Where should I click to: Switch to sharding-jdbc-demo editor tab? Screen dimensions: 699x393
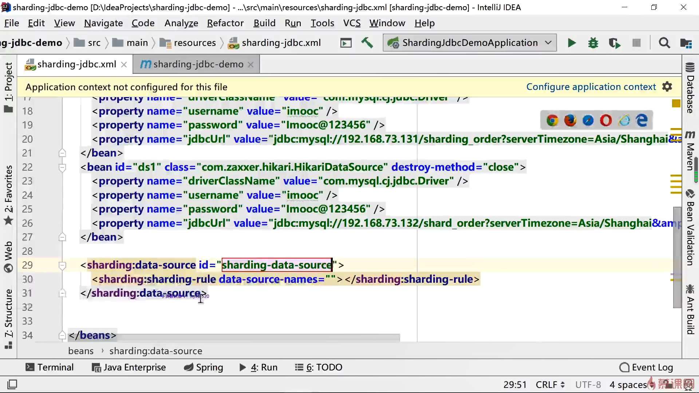pyautogui.click(x=198, y=64)
